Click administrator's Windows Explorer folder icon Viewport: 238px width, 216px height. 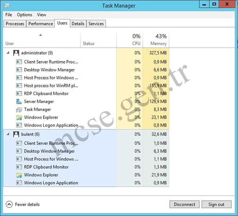19,117
